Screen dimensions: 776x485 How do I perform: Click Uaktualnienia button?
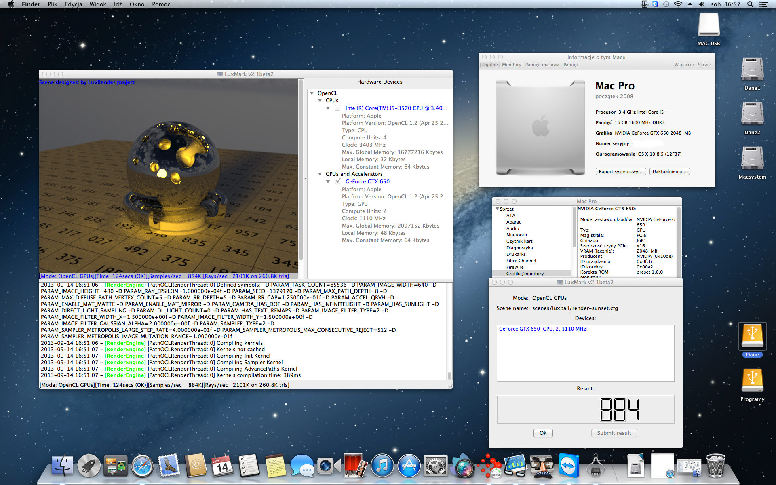[669, 171]
